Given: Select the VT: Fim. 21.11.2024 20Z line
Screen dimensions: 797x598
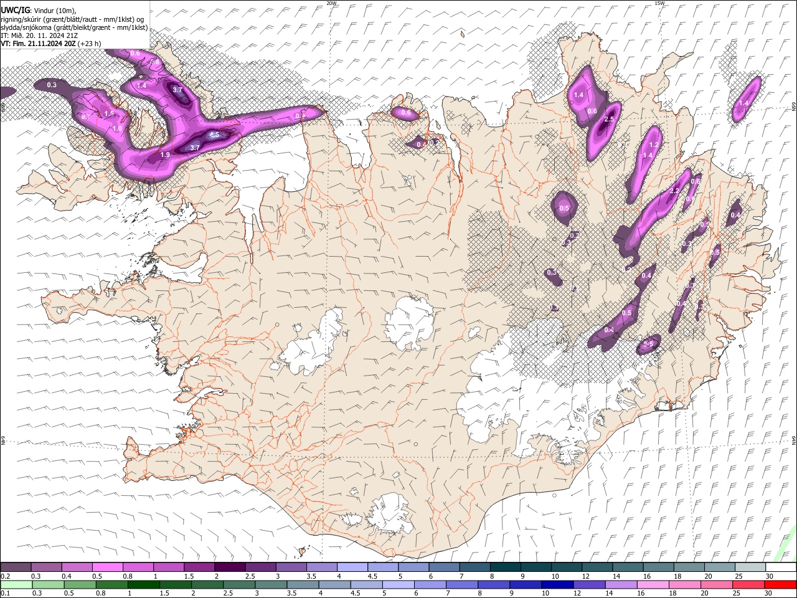Looking at the screenshot, I should [50, 44].
